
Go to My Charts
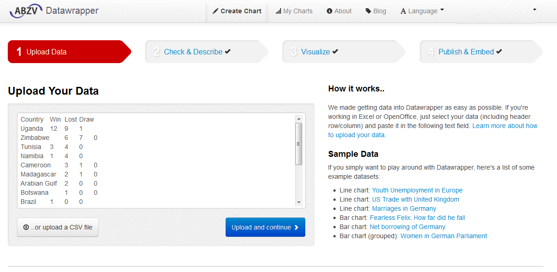pos(294,11)
